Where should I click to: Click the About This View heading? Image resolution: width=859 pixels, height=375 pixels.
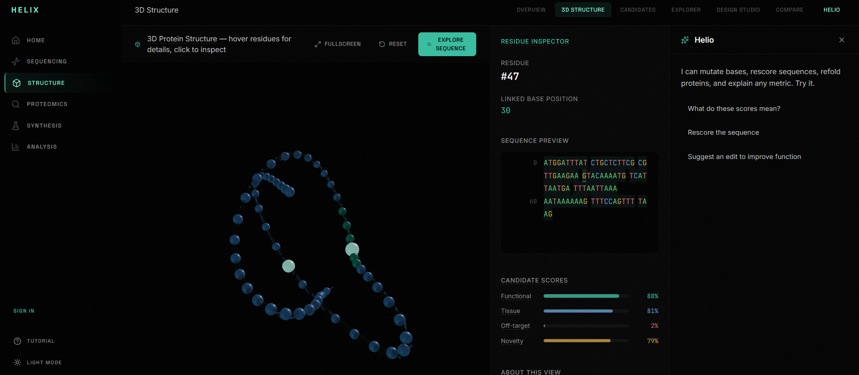531,372
